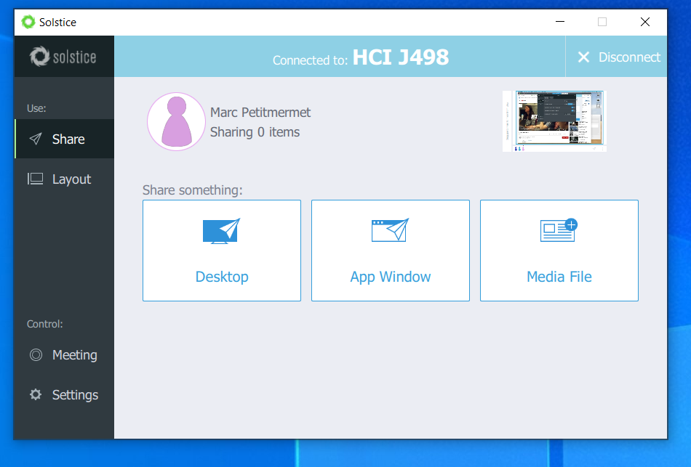Share the Desktop
The height and width of the screenshot is (467, 691).
[x=222, y=251]
